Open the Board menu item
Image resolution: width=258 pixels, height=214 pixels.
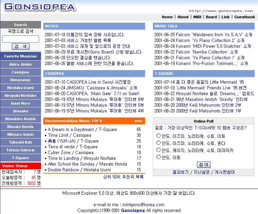pyautogui.click(x=211, y=17)
